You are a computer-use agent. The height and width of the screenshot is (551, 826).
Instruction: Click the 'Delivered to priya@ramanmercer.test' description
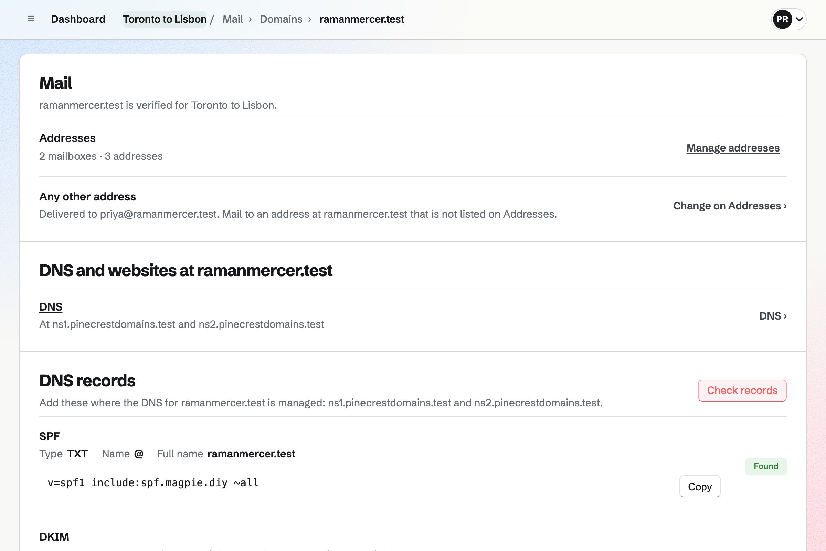tap(298, 214)
